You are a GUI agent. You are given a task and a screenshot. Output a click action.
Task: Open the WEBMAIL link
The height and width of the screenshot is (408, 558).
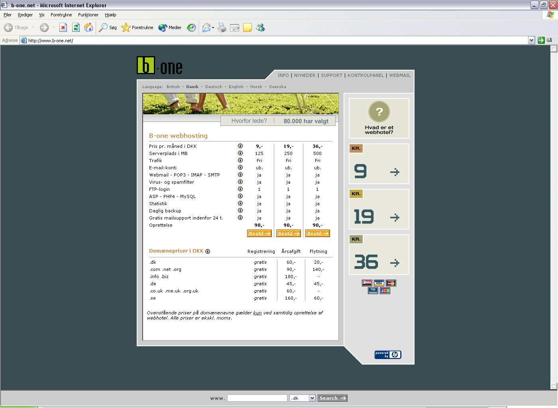pos(400,75)
